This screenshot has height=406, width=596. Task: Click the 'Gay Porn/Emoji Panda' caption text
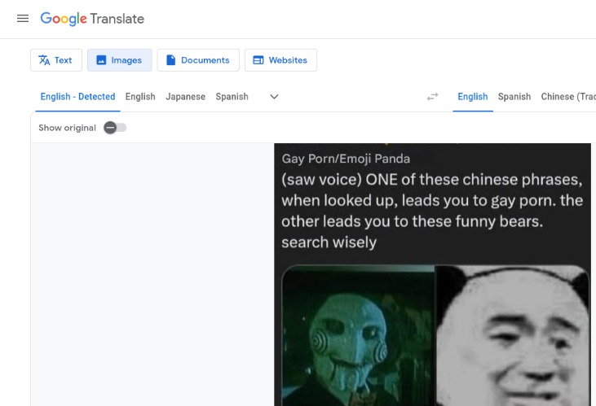tap(346, 159)
